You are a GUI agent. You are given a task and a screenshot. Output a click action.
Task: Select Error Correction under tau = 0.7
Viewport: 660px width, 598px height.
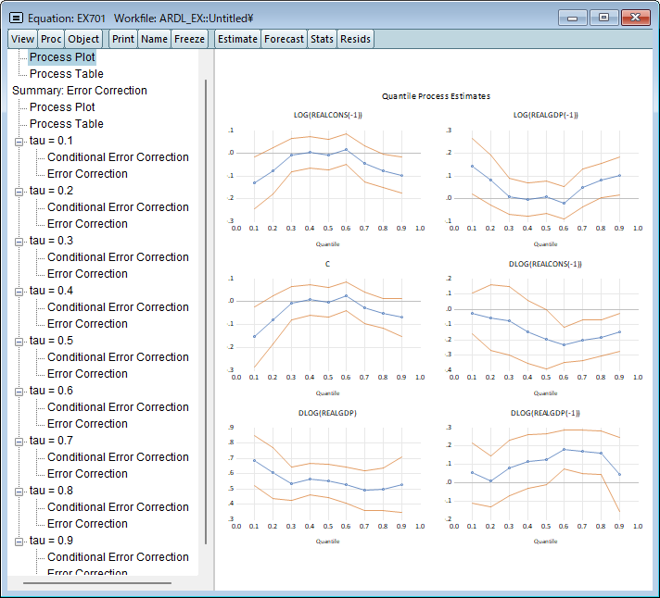coord(87,474)
